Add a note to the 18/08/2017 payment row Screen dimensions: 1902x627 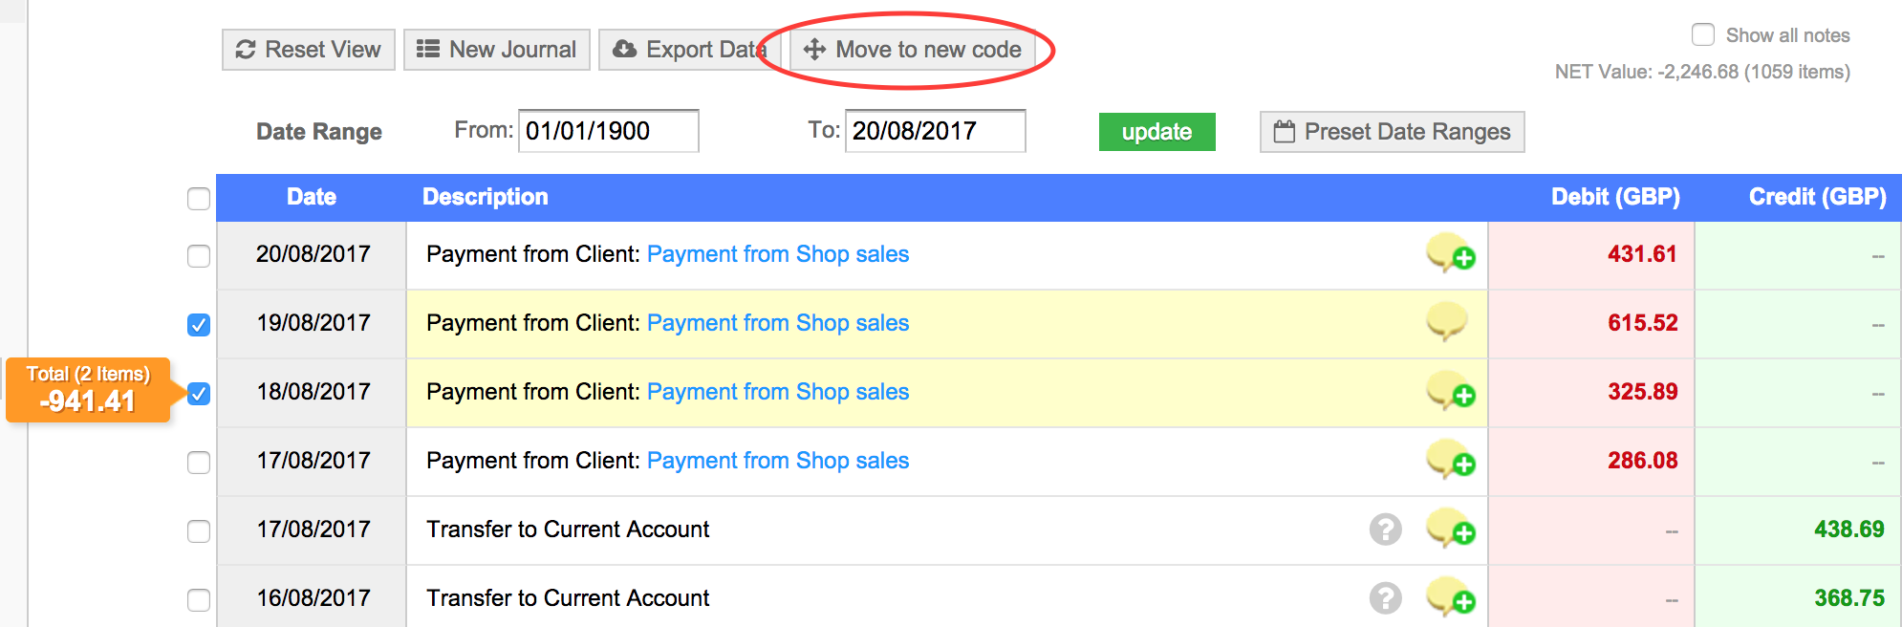click(x=1451, y=391)
